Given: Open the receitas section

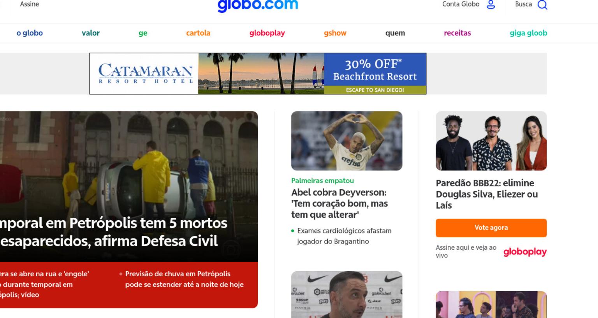Looking at the screenshot, I should (457, 33).
